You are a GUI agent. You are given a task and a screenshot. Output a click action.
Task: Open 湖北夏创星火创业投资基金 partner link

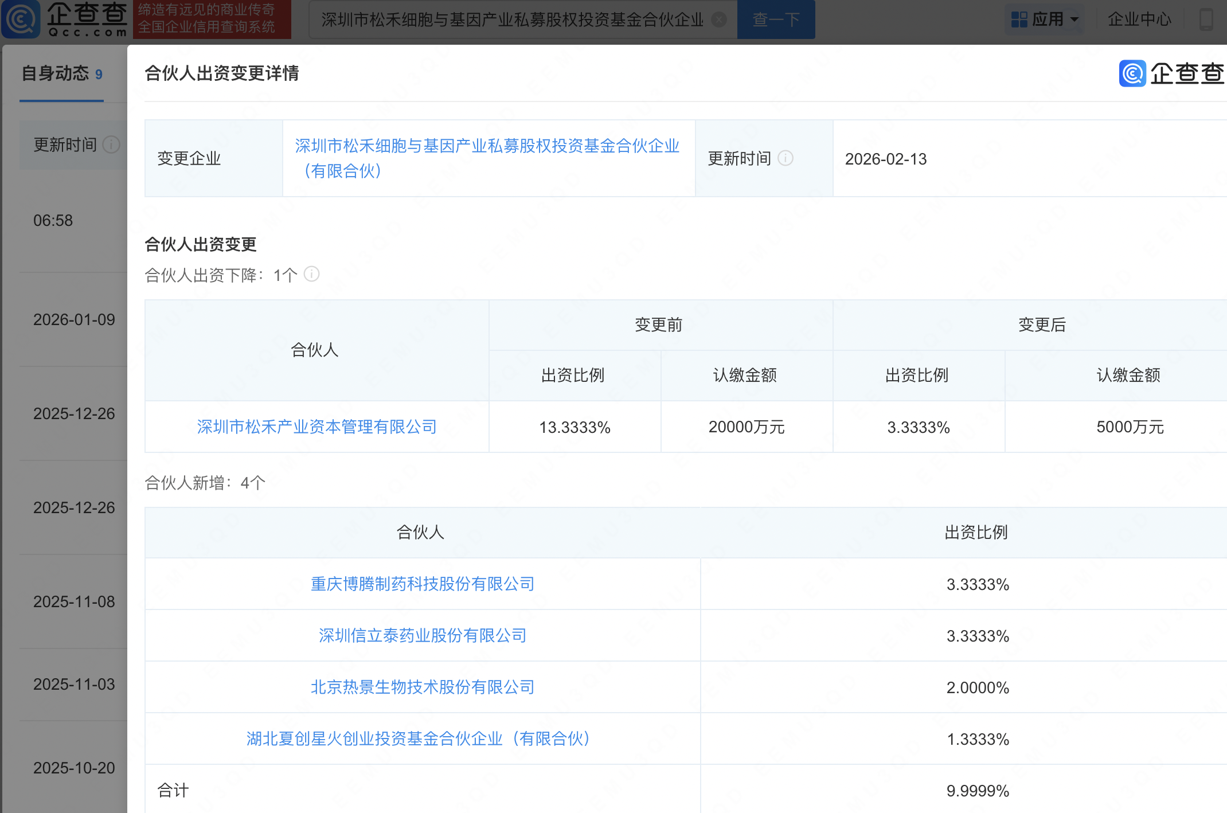tap(419, 738)
